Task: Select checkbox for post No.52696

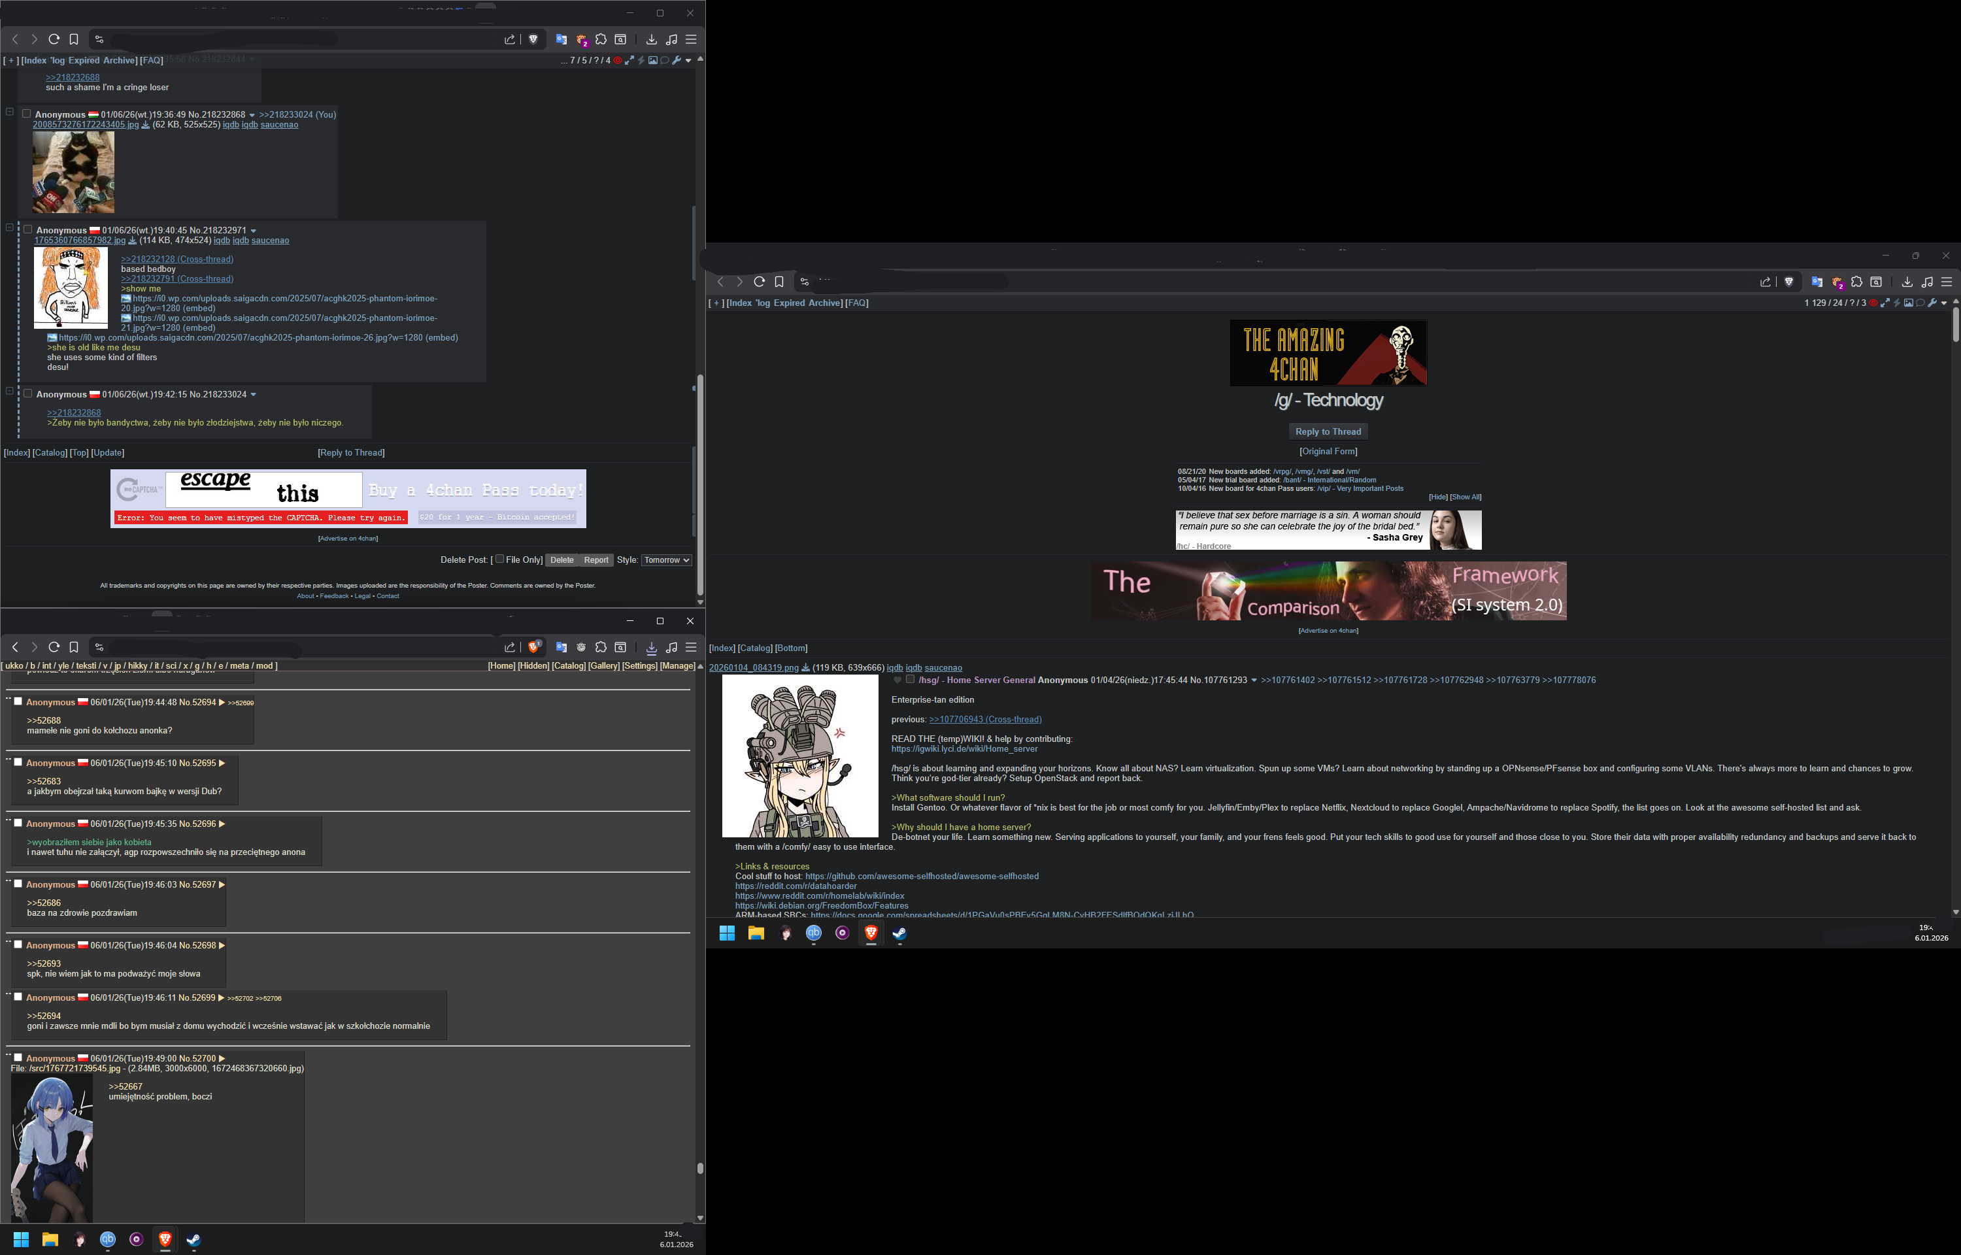Action: tap(18, 823)
